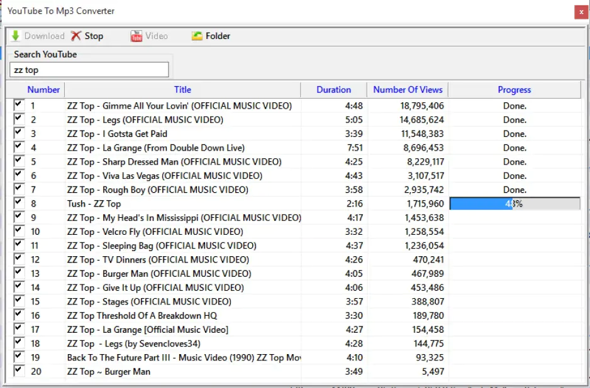Untick the row 20 Burger Man checkbox

[18, 370]
